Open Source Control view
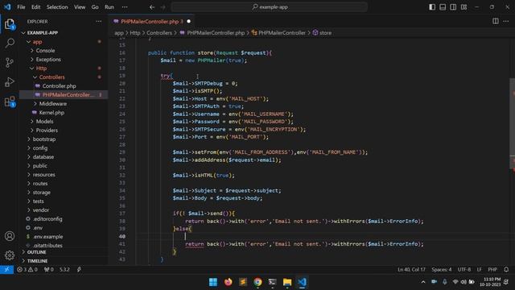 [10, 63]
